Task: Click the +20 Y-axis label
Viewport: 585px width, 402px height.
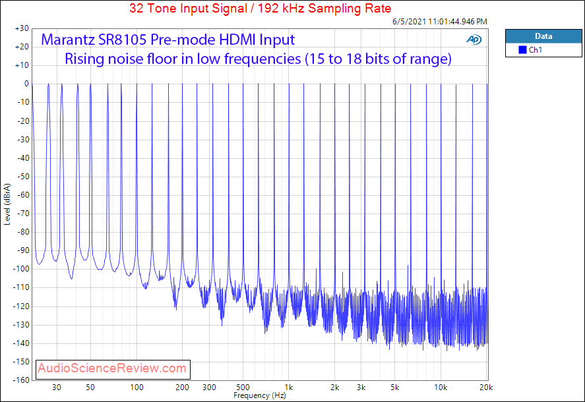Action: (x=22, y=47)
